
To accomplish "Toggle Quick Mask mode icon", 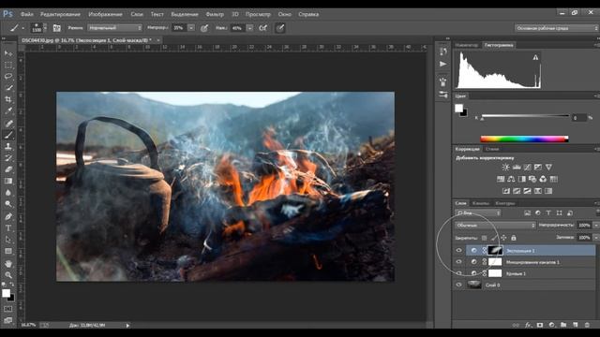I will click(8, 309).
